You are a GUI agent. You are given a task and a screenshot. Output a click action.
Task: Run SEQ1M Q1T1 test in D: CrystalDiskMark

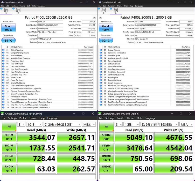pos(107,148)
